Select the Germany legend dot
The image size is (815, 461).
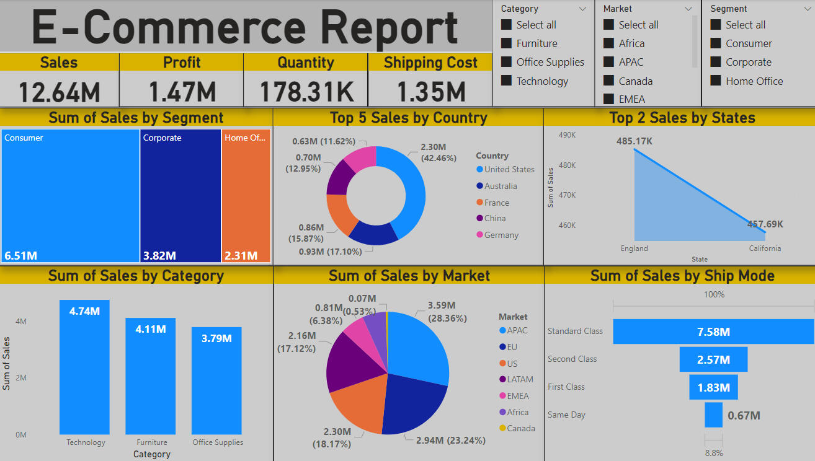[479, 235]
